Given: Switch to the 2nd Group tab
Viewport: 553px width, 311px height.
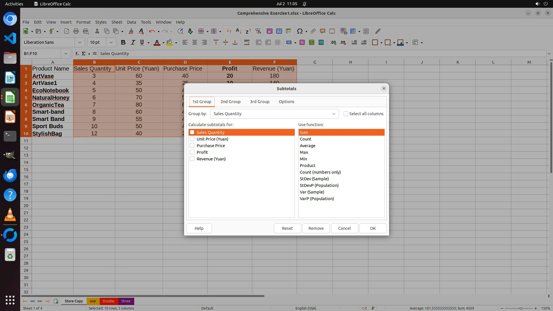Looking at the screenshot, I should pos(230,102).
